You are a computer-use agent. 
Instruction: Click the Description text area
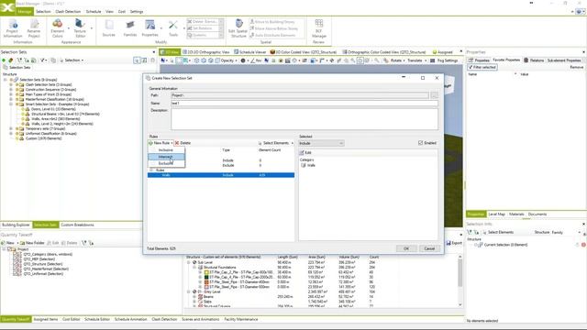coord(305,119)
